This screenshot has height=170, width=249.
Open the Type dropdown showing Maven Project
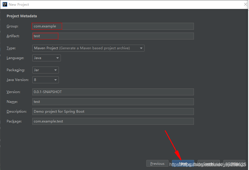pyautogui.click(x=88, y=48)
